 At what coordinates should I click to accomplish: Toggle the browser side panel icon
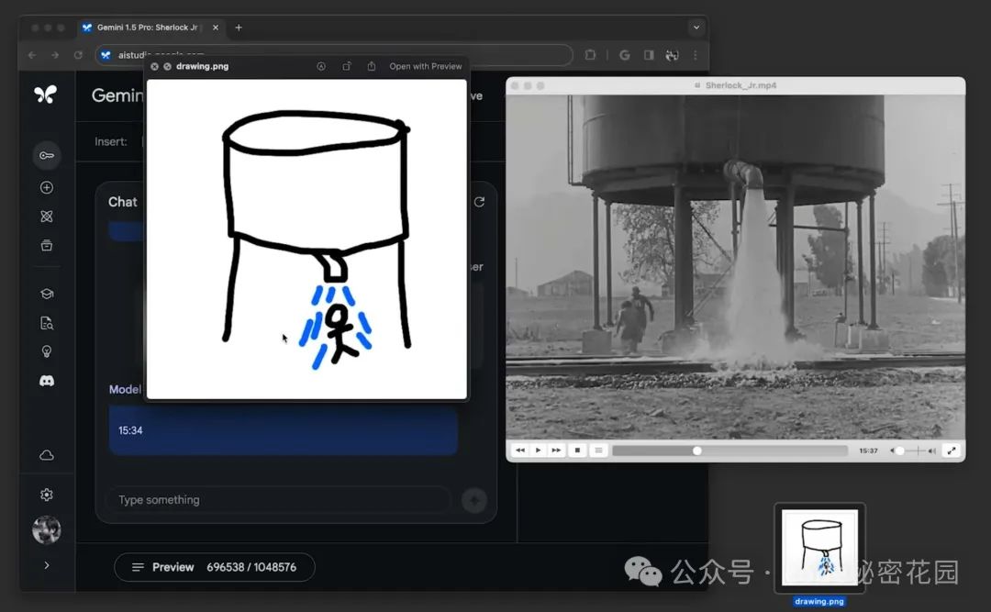pyautogui.click(x=649, y=55)
